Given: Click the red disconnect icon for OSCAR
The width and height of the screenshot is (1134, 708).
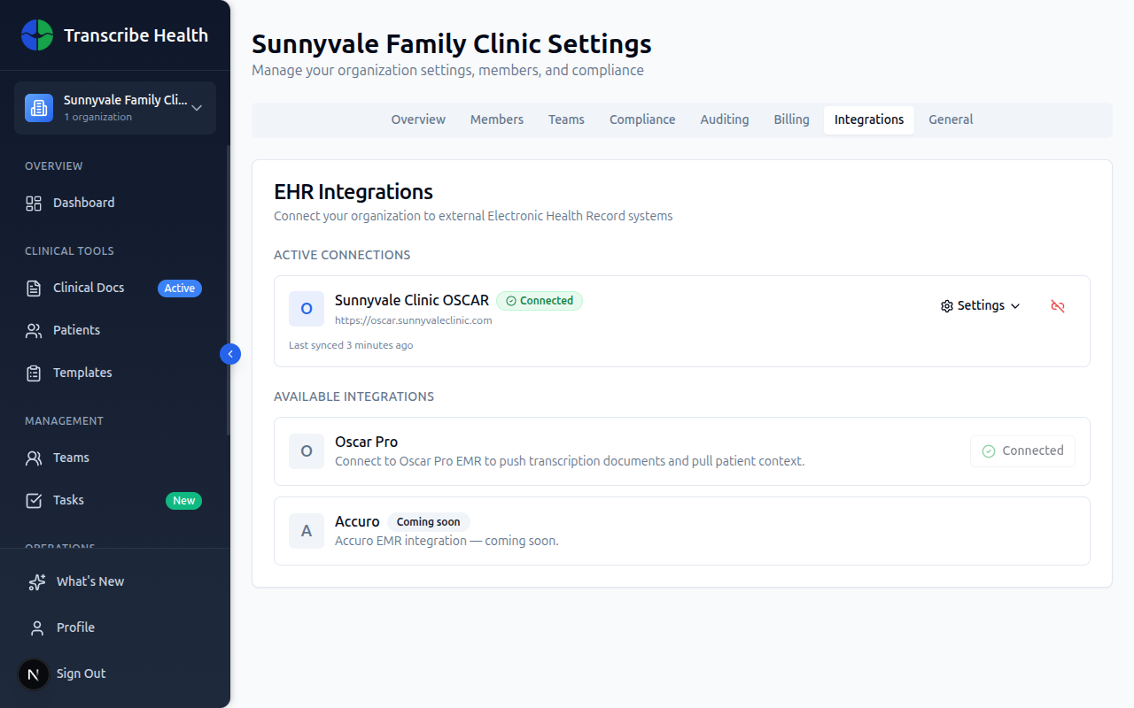Looking at the screenshot, I should tap(1058, 305).
